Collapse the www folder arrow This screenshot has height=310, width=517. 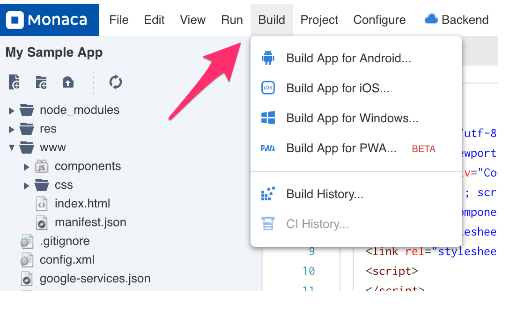pos(12,148)
